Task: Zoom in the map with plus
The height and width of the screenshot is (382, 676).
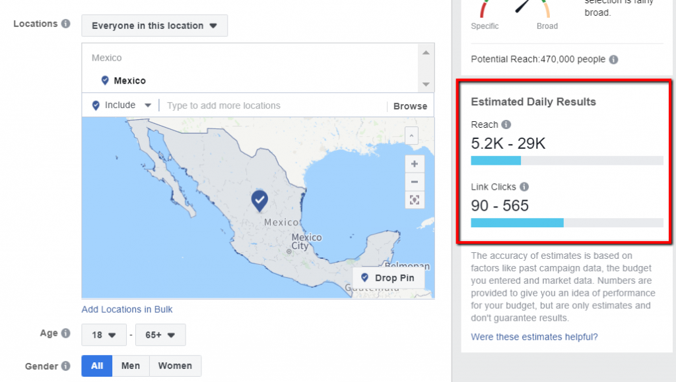Action: tap(414, 164)
